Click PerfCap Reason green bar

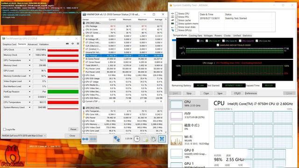point(63,92)
